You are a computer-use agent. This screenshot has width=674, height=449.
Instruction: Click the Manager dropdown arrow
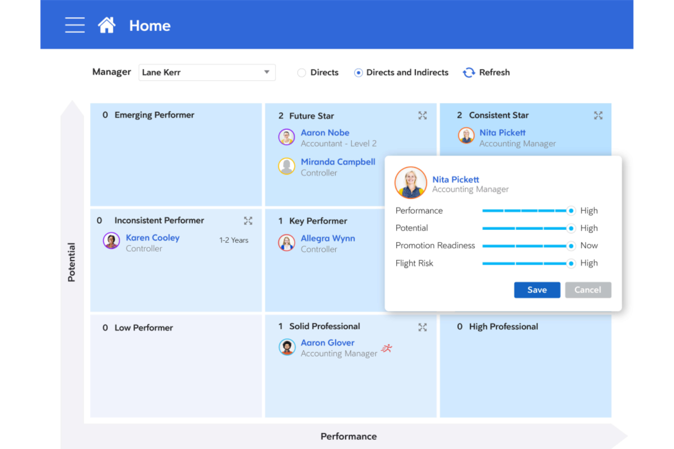click(267, 72)
